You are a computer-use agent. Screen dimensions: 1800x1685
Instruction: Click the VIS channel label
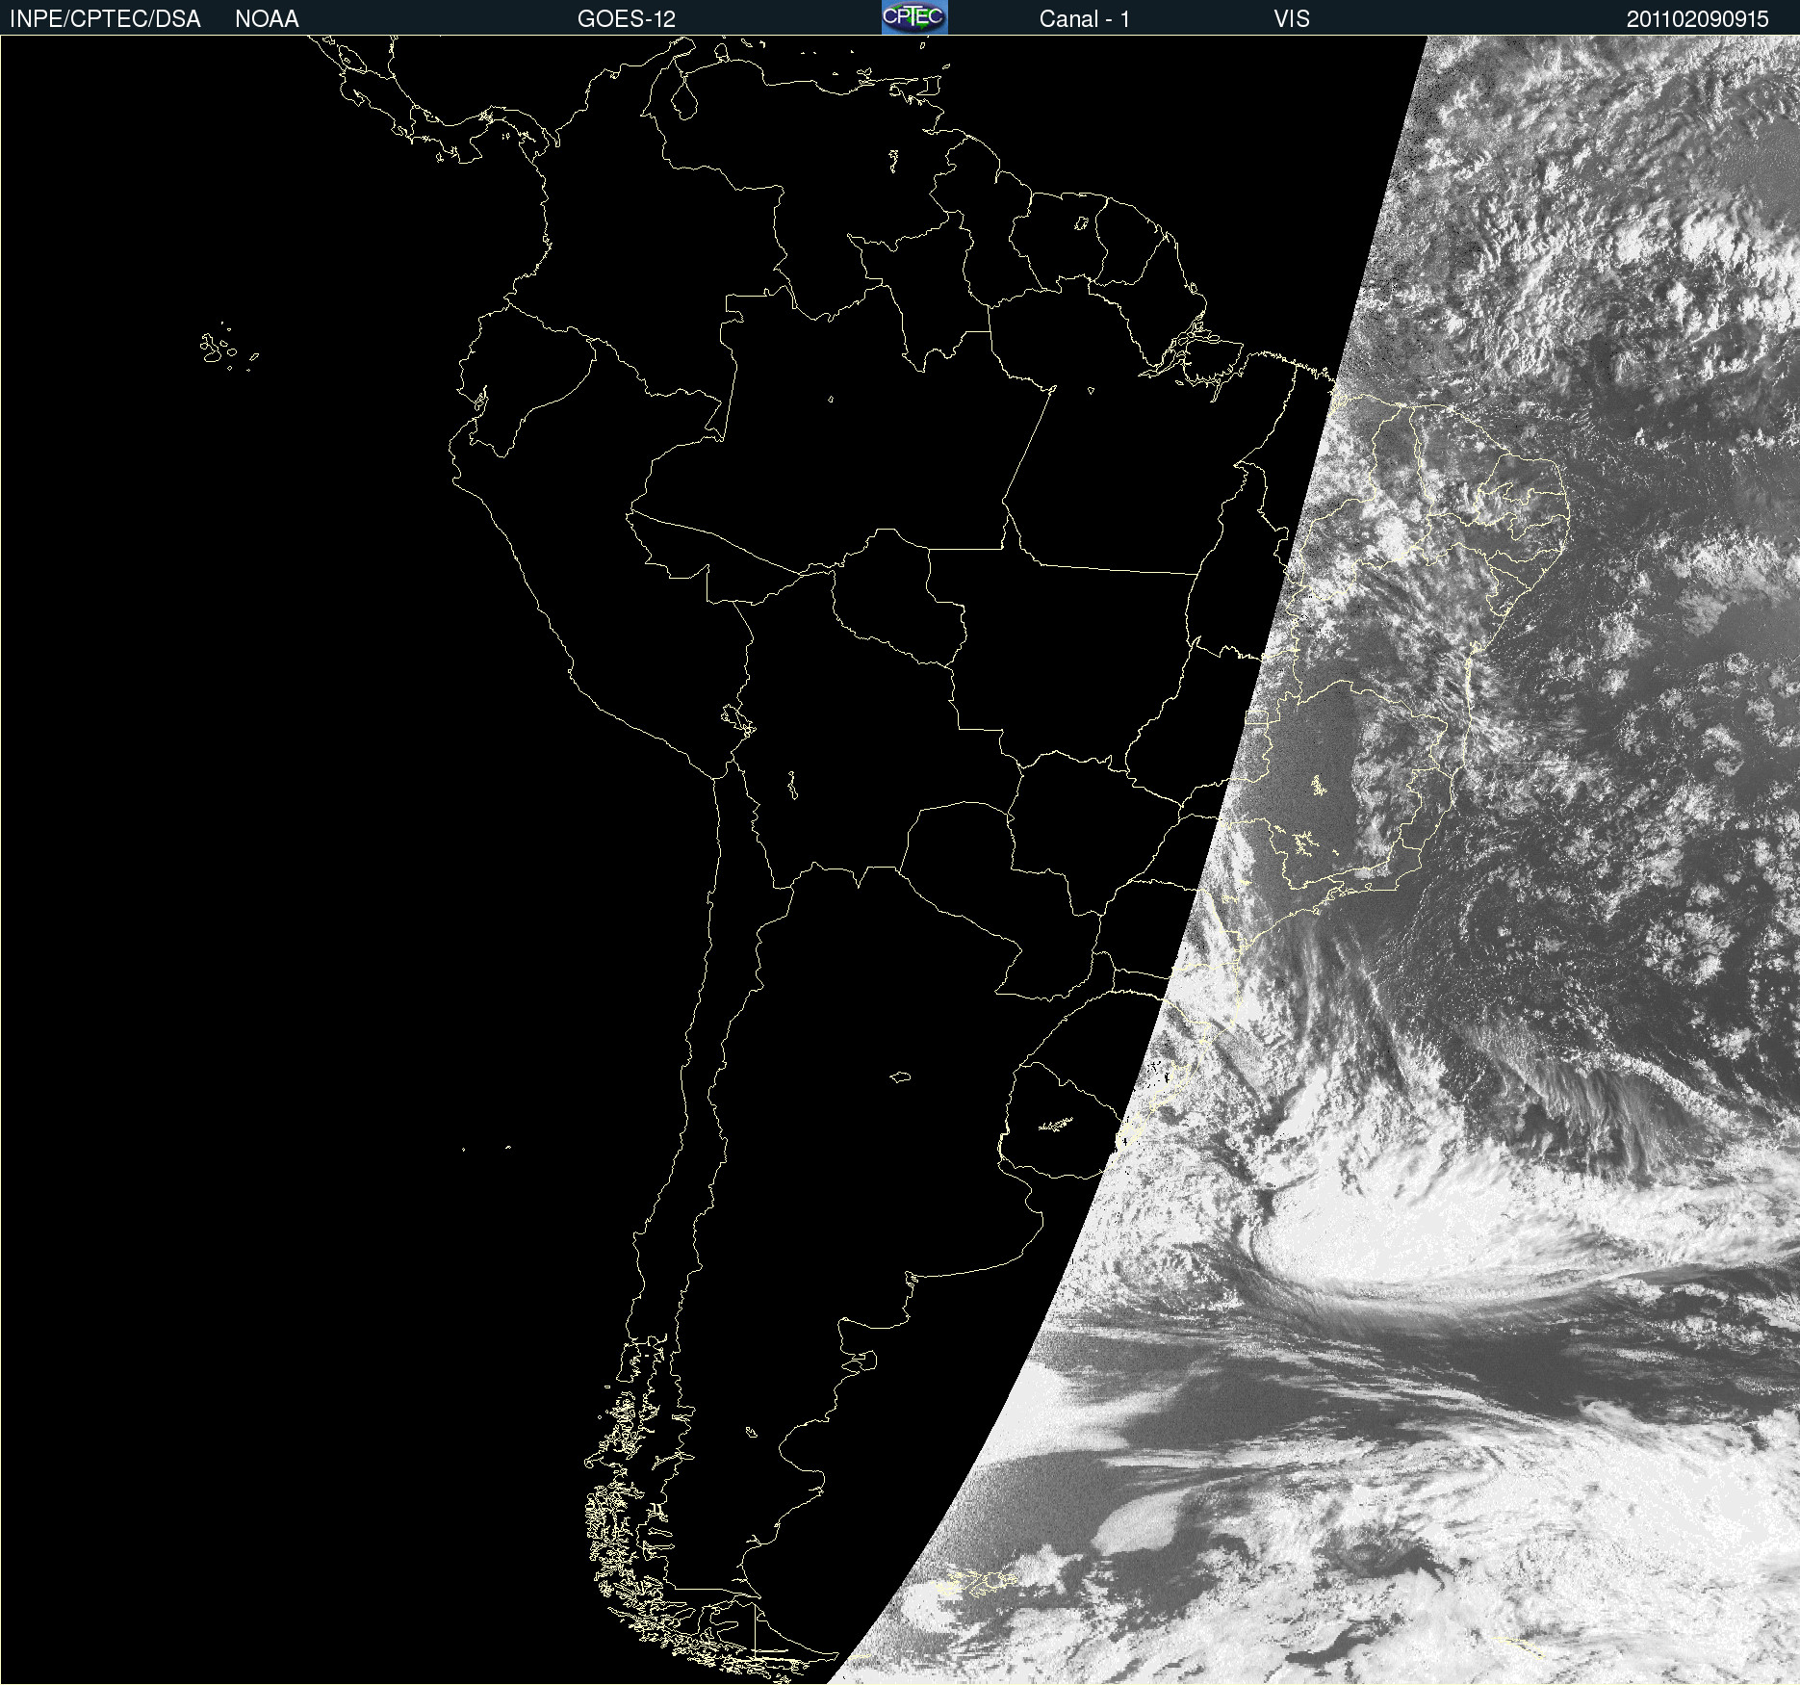pos(1292,19)
